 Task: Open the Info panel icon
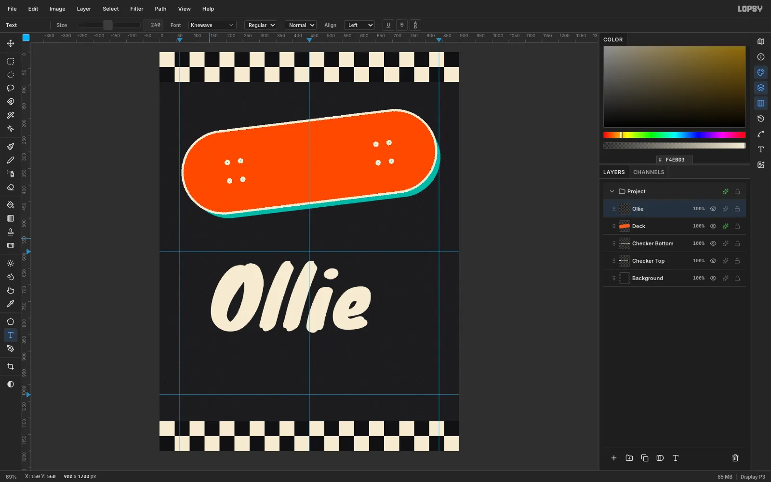coord(761,57)
